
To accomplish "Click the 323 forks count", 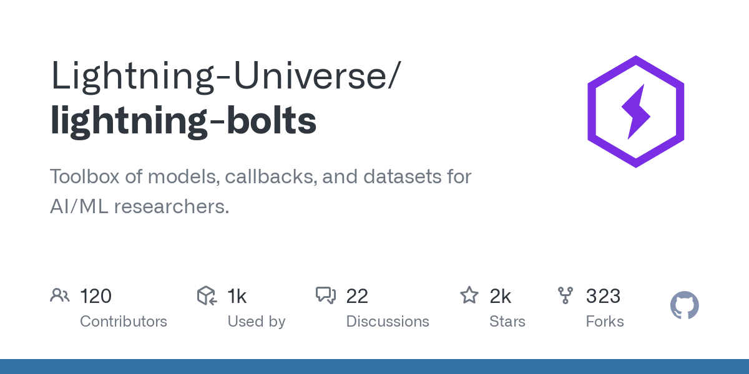I will tap(603, 296).
